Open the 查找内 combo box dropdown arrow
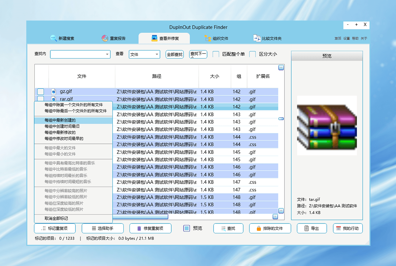 pos(107,54)
